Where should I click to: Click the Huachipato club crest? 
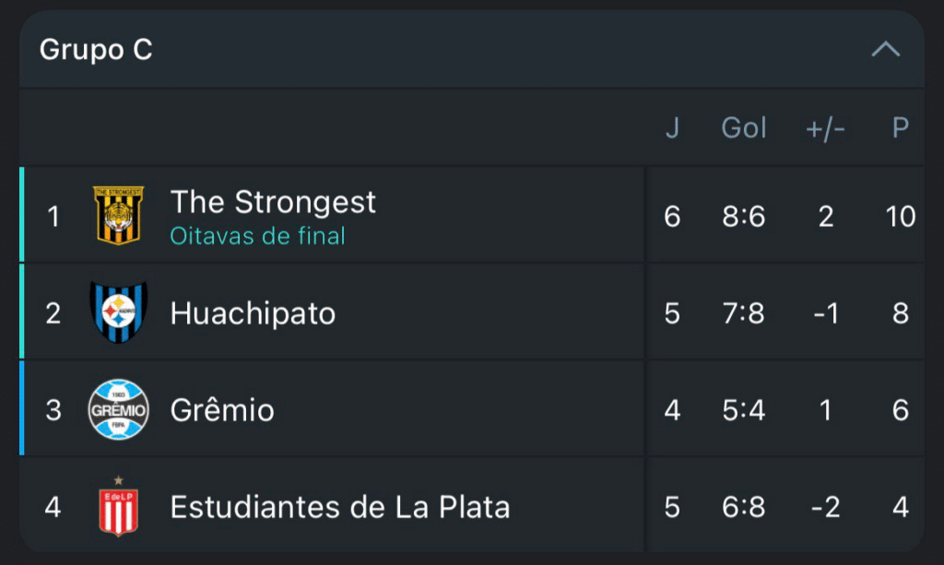[119, 313]
